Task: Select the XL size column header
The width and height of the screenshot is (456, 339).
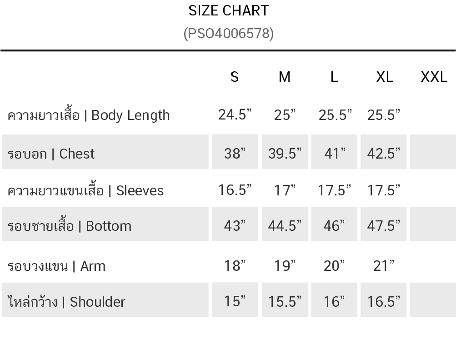Action: click(384, 77)
